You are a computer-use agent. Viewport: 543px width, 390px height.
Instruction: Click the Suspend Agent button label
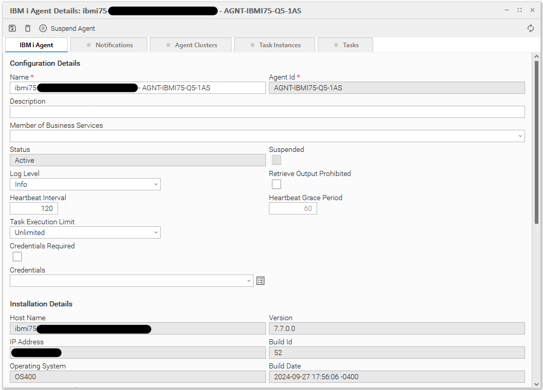[73, 29]
